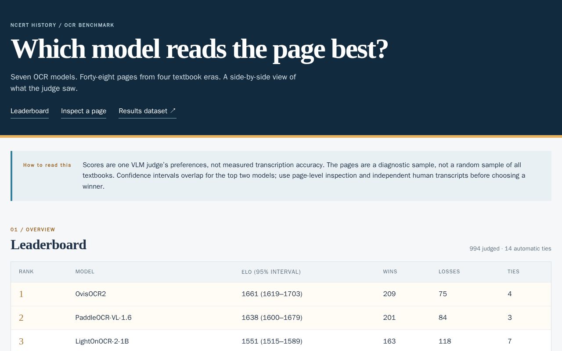Click the losses value 75
The image size is (562, 351).
tap(443, 294)
